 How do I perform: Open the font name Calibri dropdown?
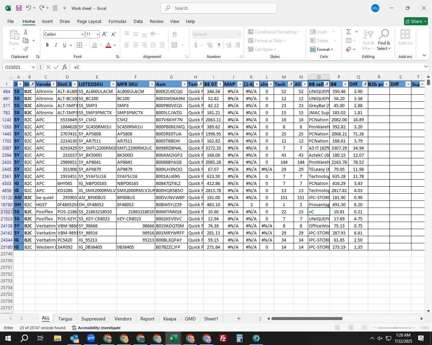(82, 34)
